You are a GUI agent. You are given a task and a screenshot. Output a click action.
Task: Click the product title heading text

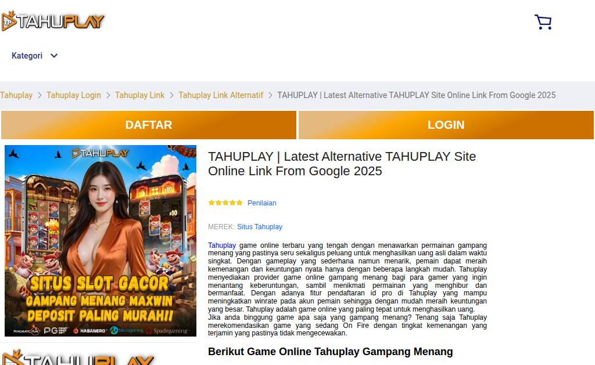[x=342, y=164]
